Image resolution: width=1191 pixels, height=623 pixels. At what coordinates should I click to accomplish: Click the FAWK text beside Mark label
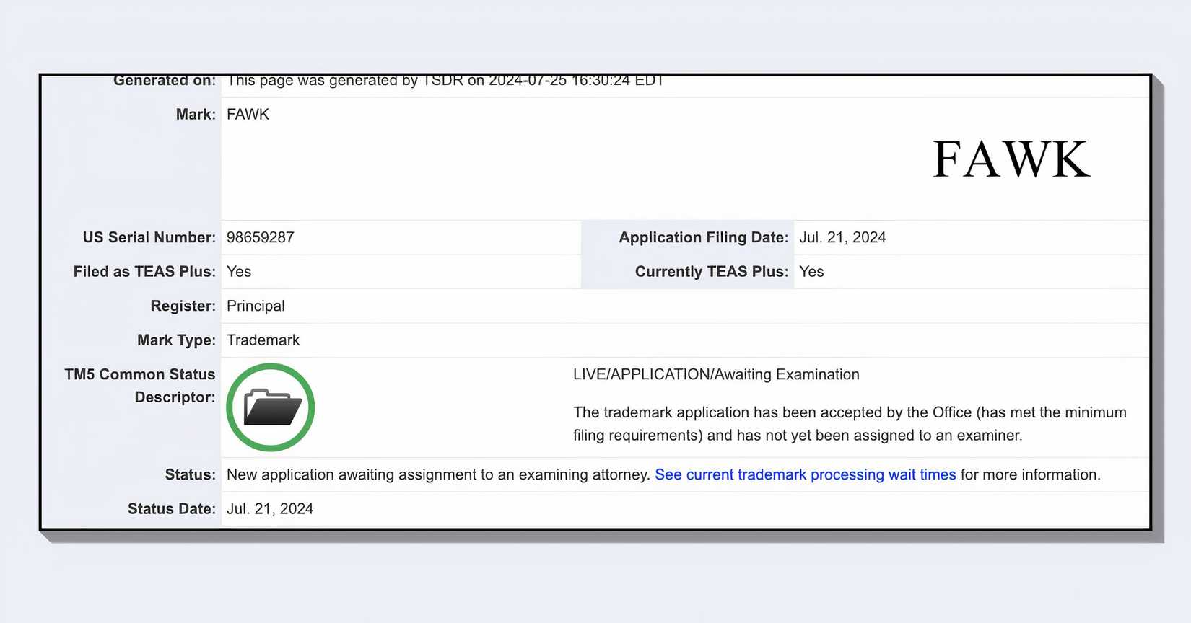(248, 114)
